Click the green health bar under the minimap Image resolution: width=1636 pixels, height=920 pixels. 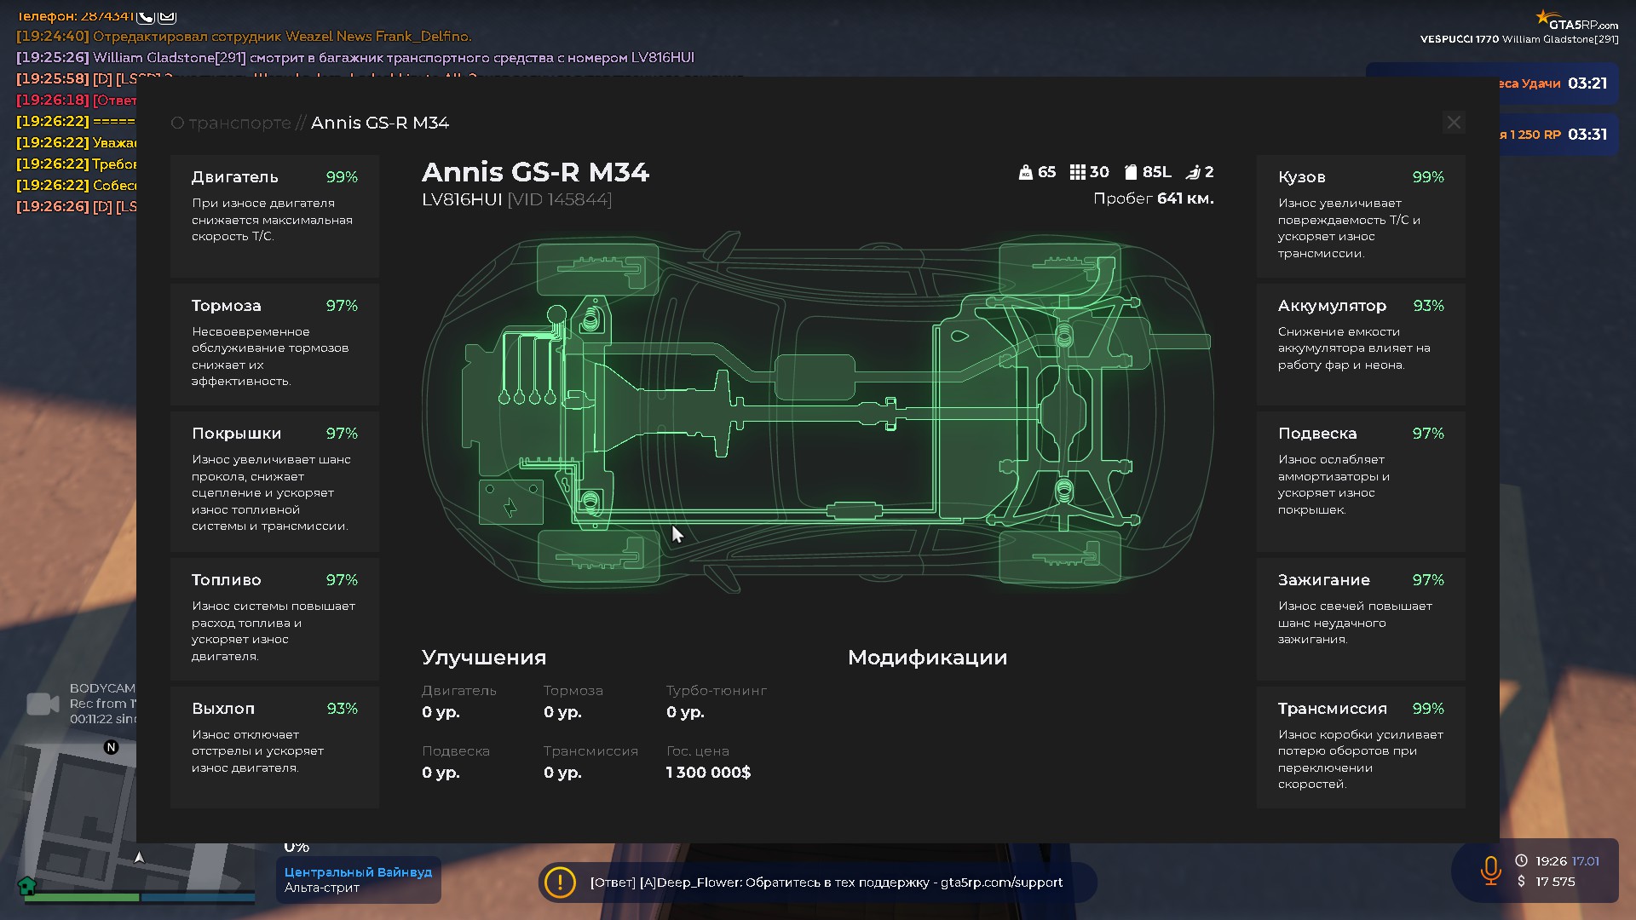pos(82,897)
